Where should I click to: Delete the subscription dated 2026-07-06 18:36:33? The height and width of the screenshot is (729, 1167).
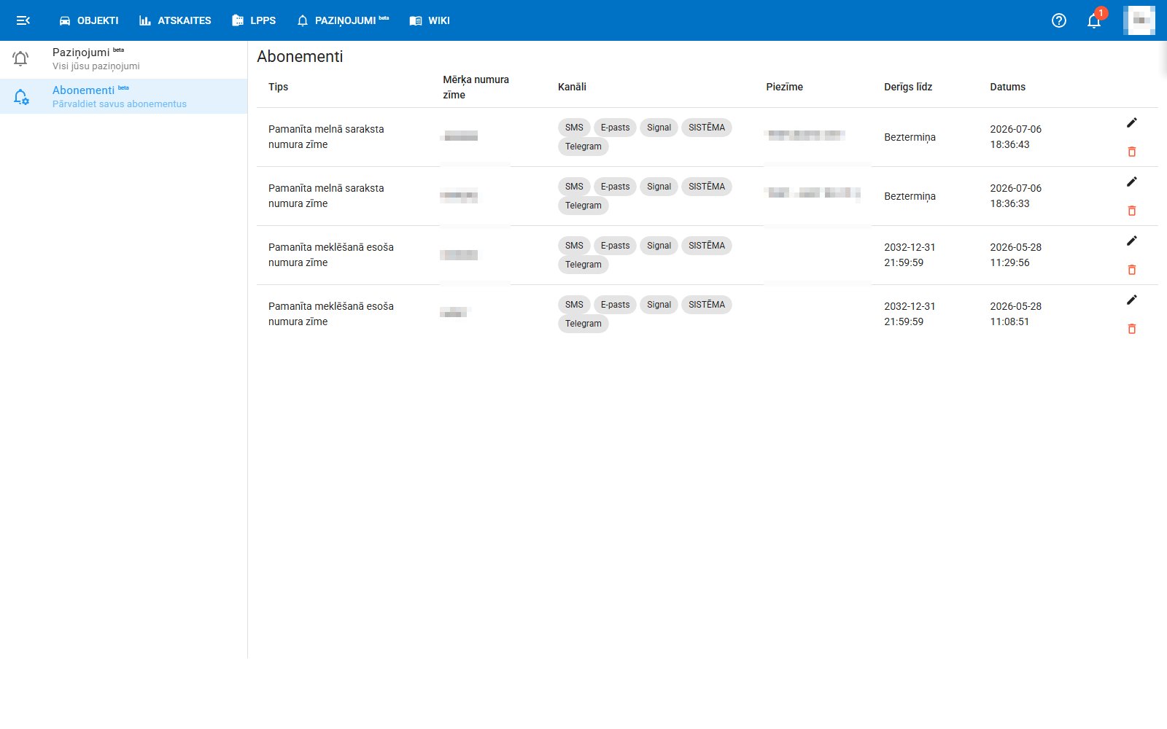pyautogui.click(x=1132, y=211)
